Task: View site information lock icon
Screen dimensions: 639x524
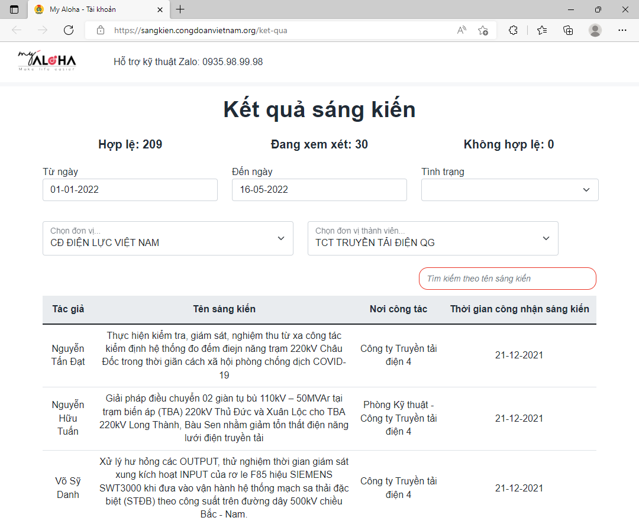Action: [101, 30]
